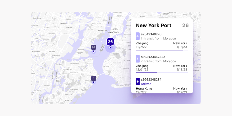This screenshot has width=232, height=116.
Task: Click the Jersey City label on the map
Action: 102,30
